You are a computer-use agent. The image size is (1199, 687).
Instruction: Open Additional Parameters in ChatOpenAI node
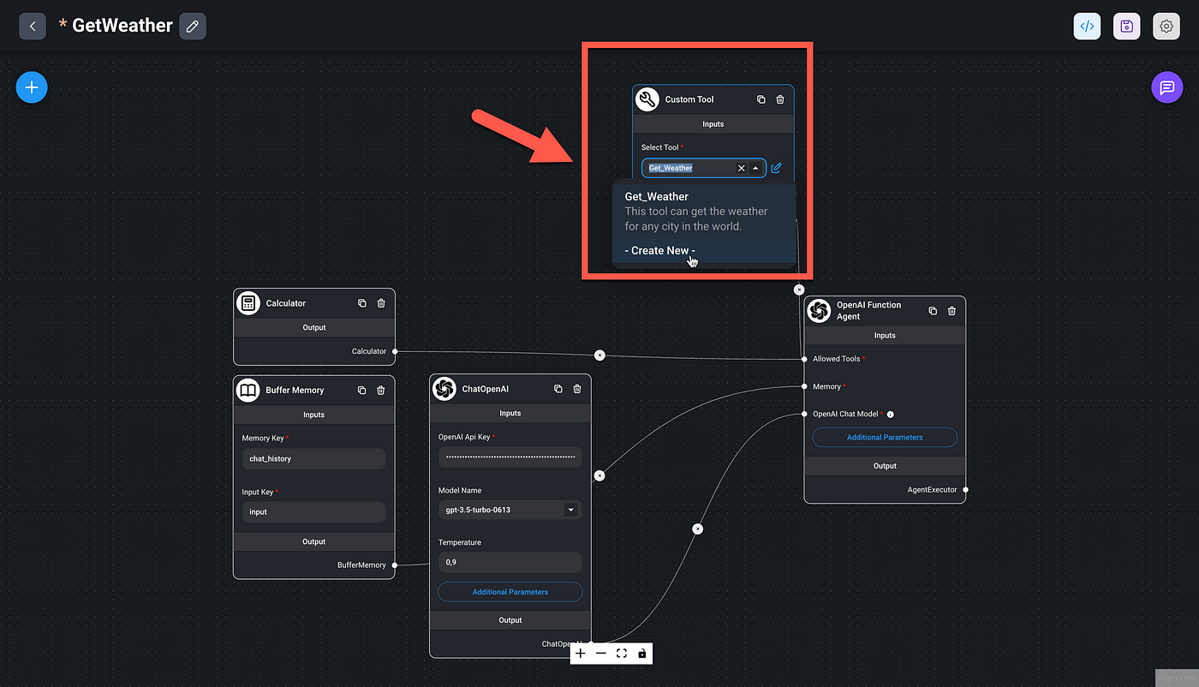pyautogui.click(x=510, y=592)
